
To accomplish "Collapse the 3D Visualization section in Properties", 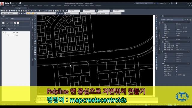I will [x=189, y=38].
